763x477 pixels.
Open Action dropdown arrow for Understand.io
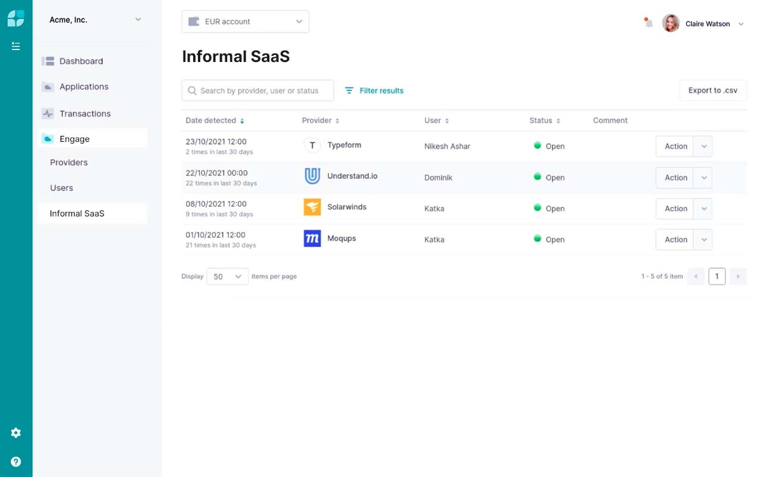pos(703,178)
